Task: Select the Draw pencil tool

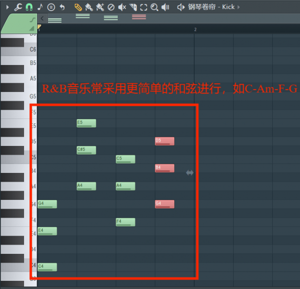Action: coord(78,8)
